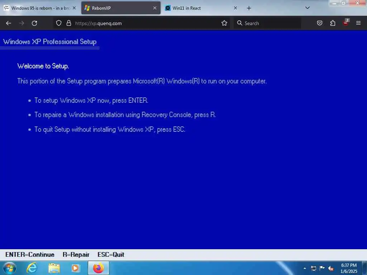Open the Windows Start orb
Viewport: 367px width, 275px height.
point(10,268)
